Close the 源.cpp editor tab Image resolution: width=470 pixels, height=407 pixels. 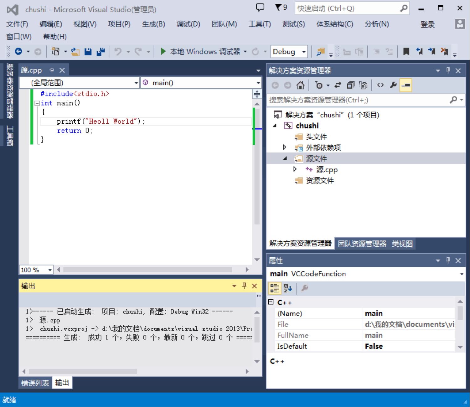tap(62, 70)
